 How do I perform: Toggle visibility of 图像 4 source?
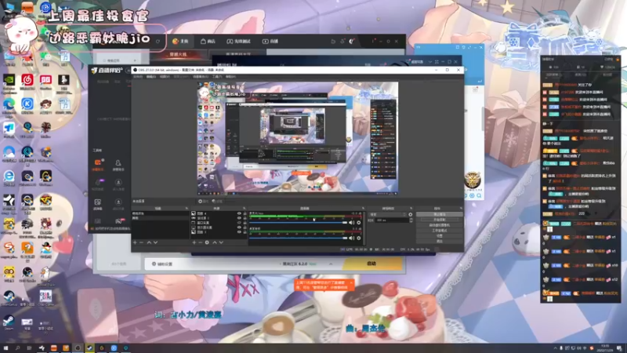coord(239,213)
